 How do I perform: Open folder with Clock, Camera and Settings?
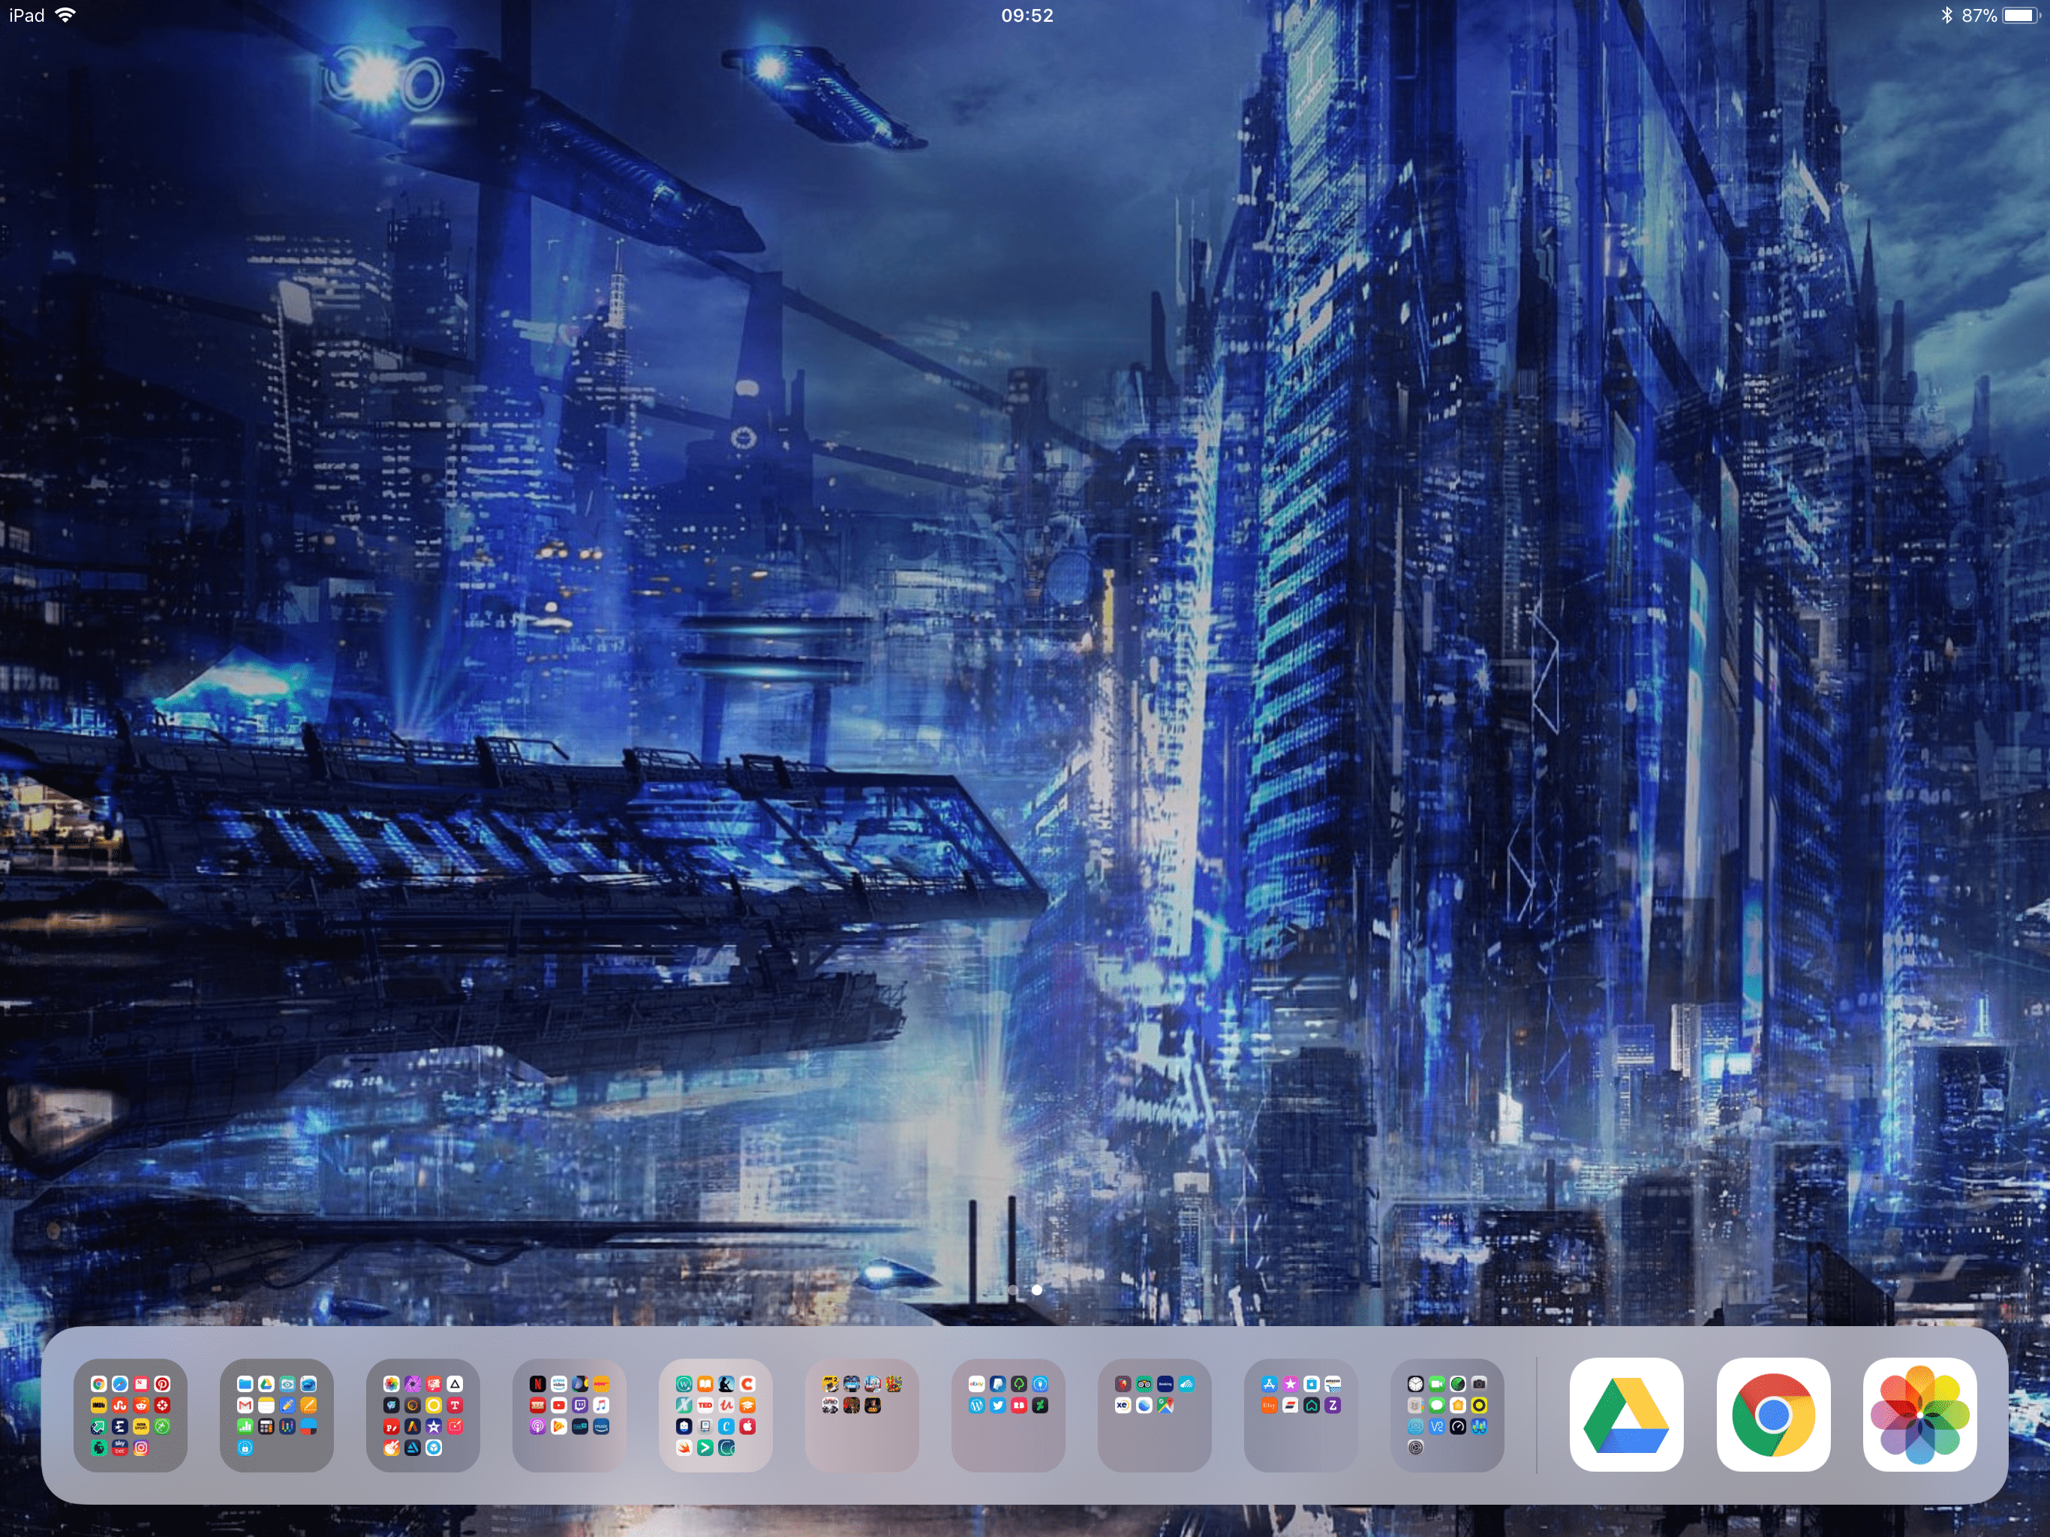(1447, 1415)
